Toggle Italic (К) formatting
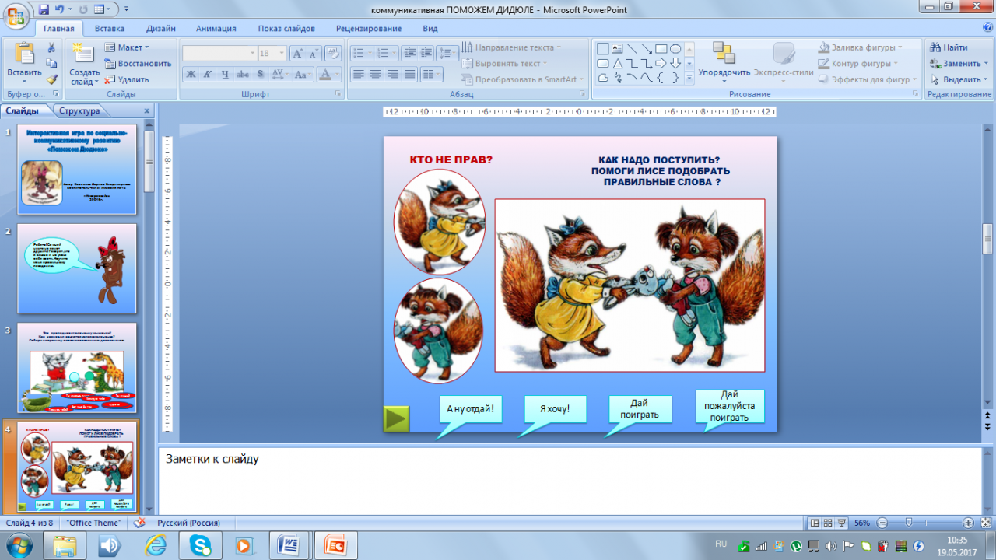The image size is (996, 560). 208,75
